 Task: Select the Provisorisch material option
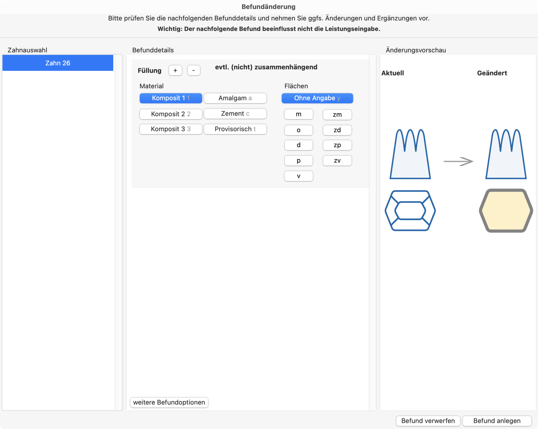click(235, 129)
